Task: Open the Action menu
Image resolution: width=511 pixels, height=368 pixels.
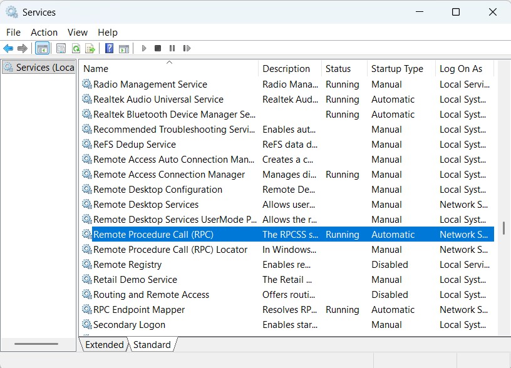Action: [x=44, y=33]
